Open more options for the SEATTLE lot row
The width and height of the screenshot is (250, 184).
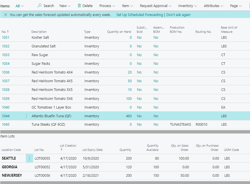pos(29,158)
